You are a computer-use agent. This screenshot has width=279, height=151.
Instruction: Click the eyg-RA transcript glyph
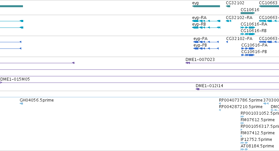(x=206, y=21)
